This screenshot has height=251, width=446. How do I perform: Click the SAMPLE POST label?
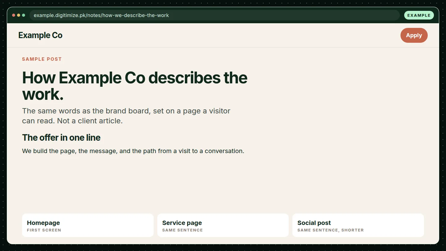click(42, 59)
